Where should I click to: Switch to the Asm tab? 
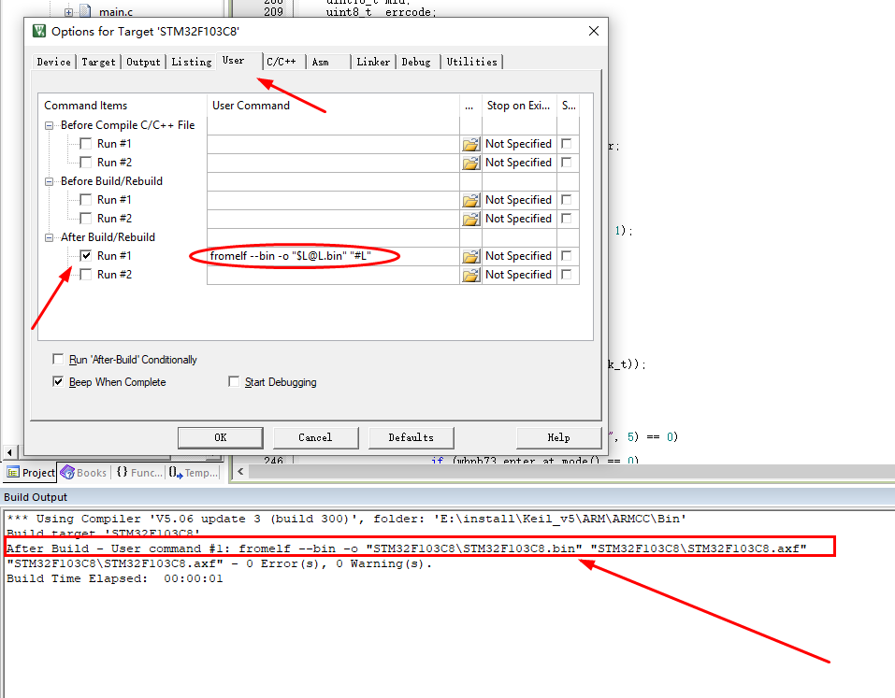[x=329, y=62]
